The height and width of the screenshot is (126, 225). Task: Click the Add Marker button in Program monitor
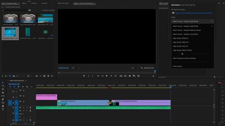tap(84, 76)
